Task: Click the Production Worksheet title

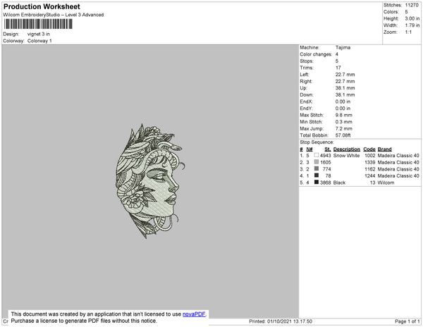Action: 42,6
